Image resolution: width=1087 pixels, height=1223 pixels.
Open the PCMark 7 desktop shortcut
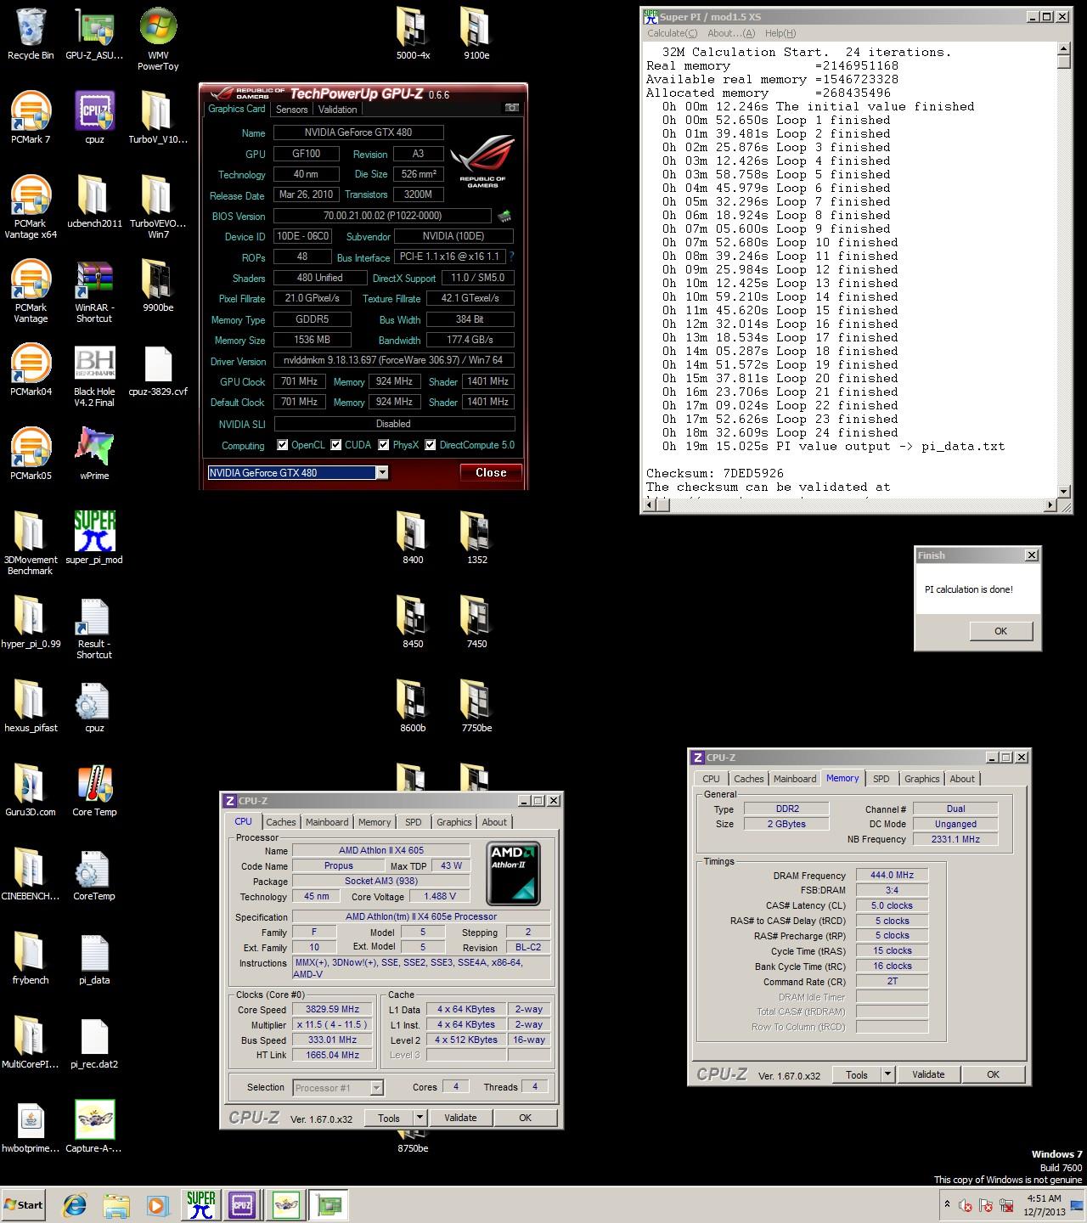[x=31, y=118]
